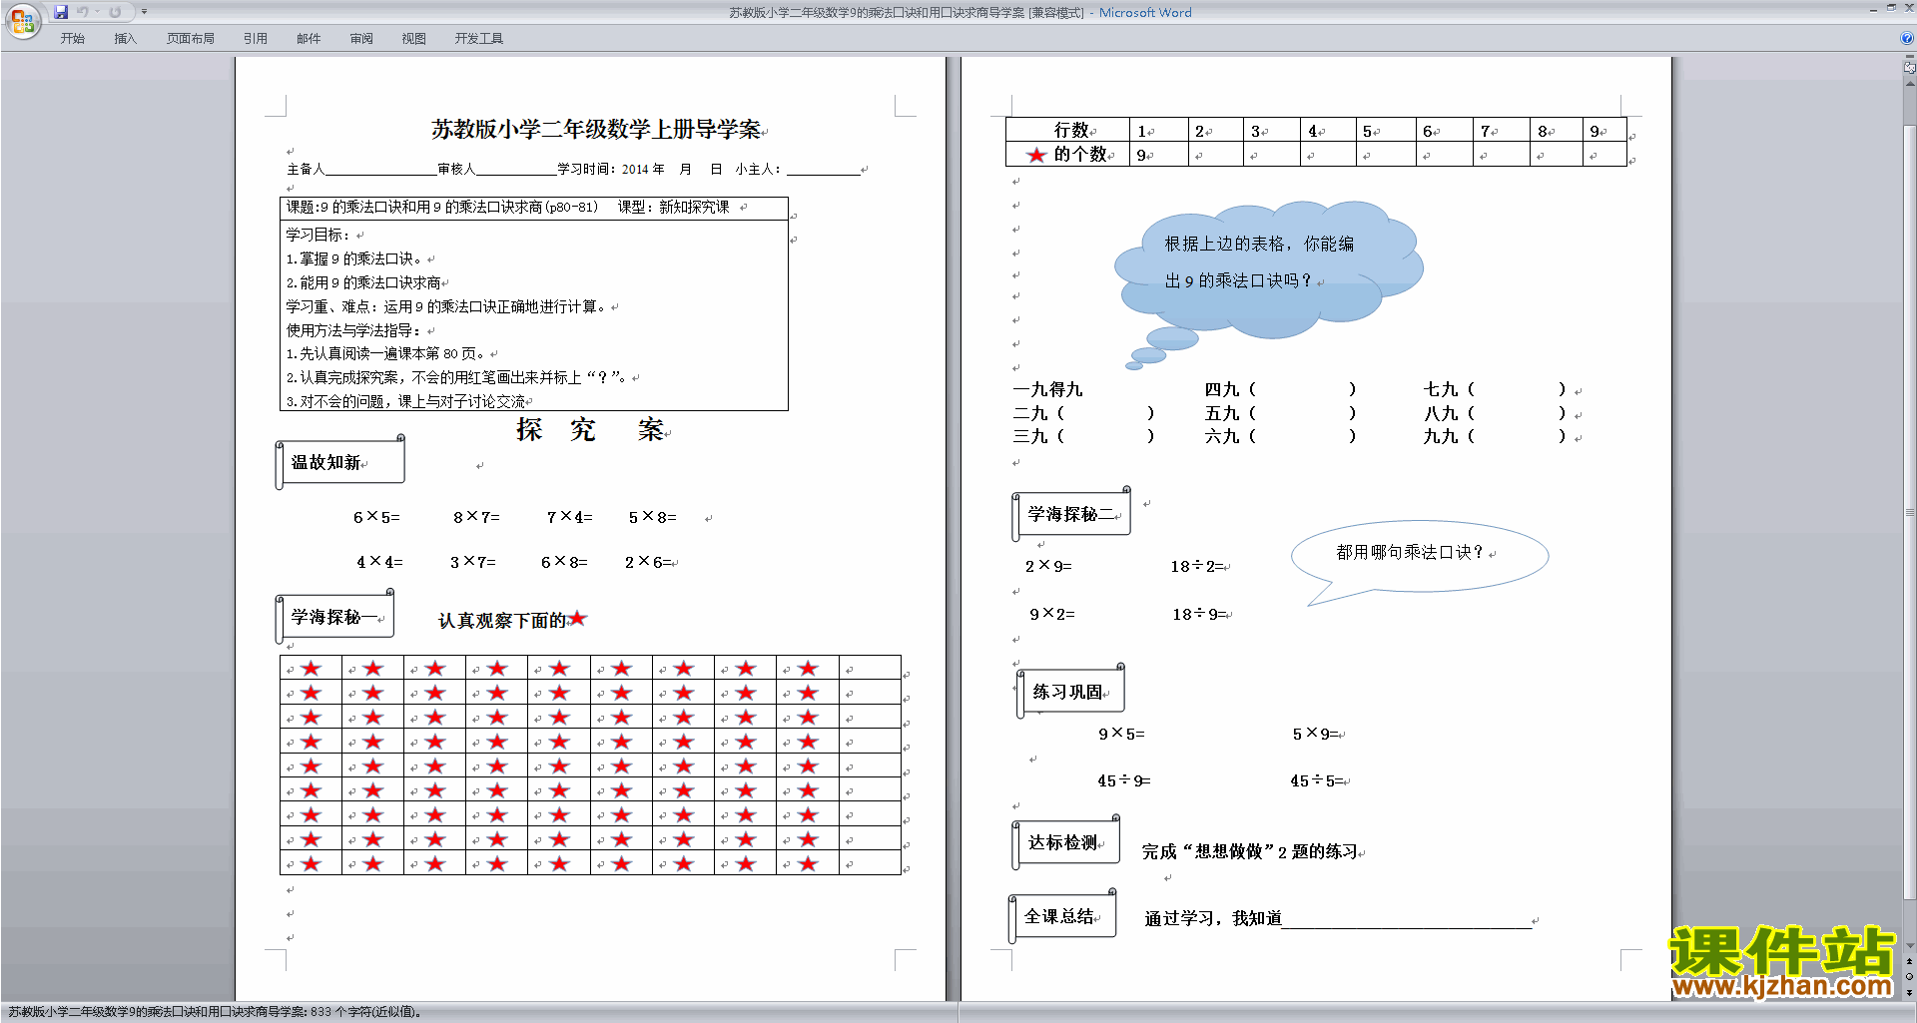Toggle the ruler button above scrollbar
This screenshot has width=1917, height=1023.
coord(1910,69)
